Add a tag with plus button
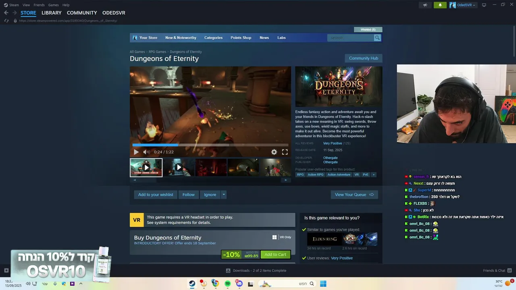 374,175
